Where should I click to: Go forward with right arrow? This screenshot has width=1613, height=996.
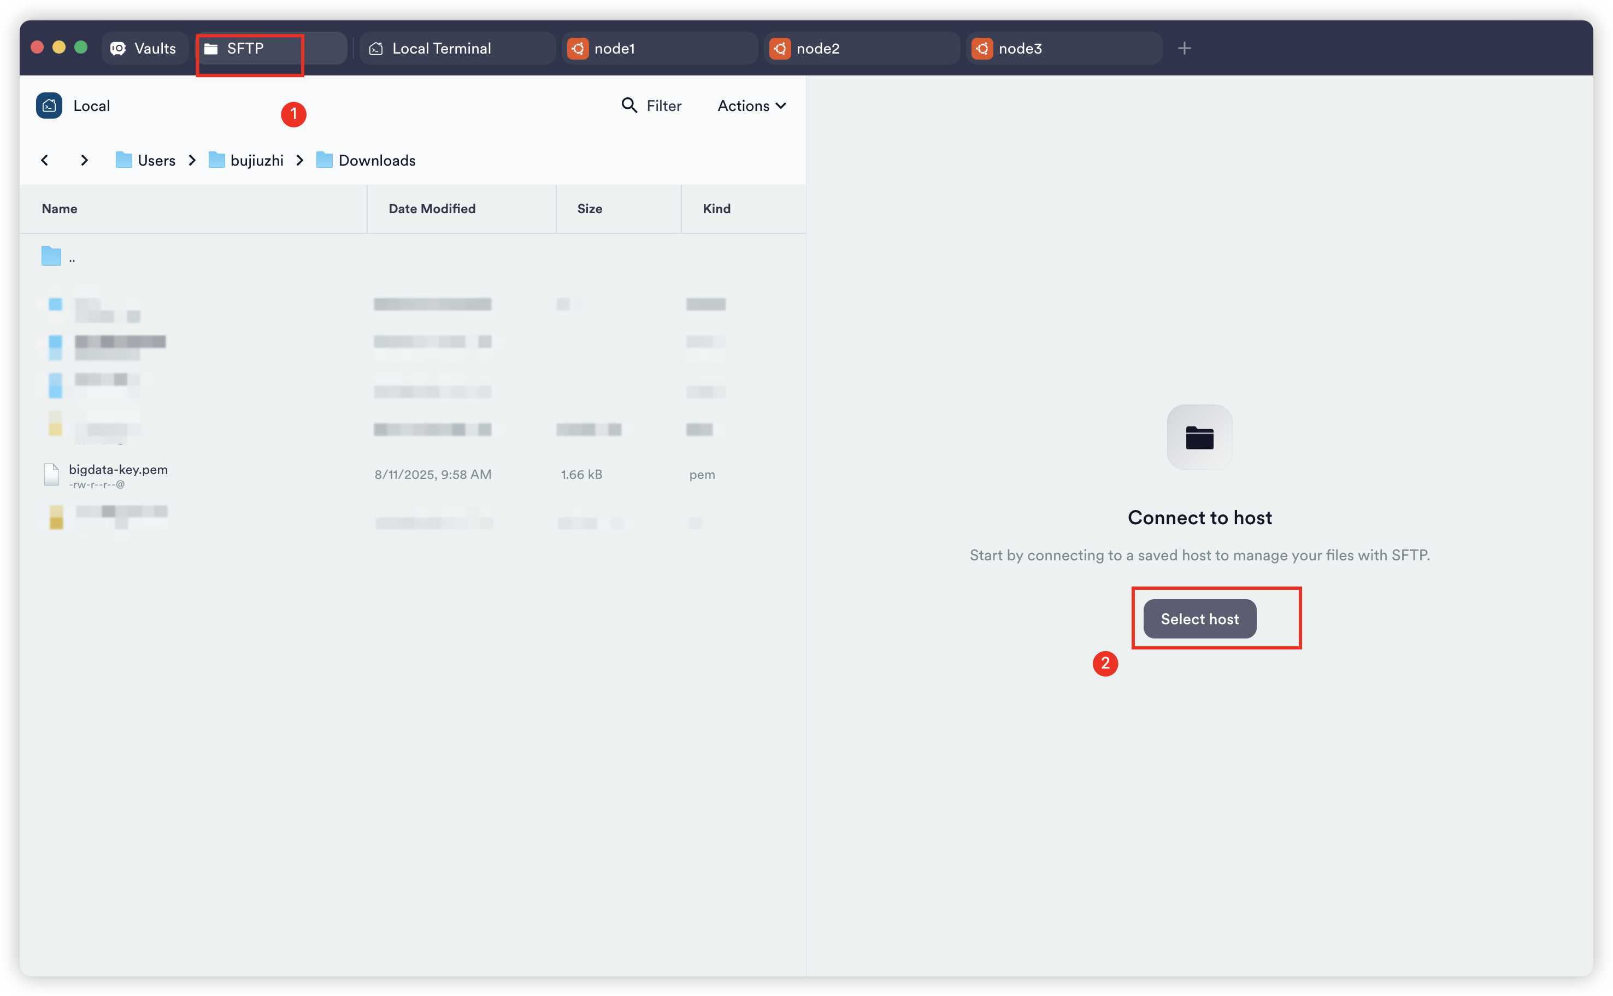pos(84,160)
